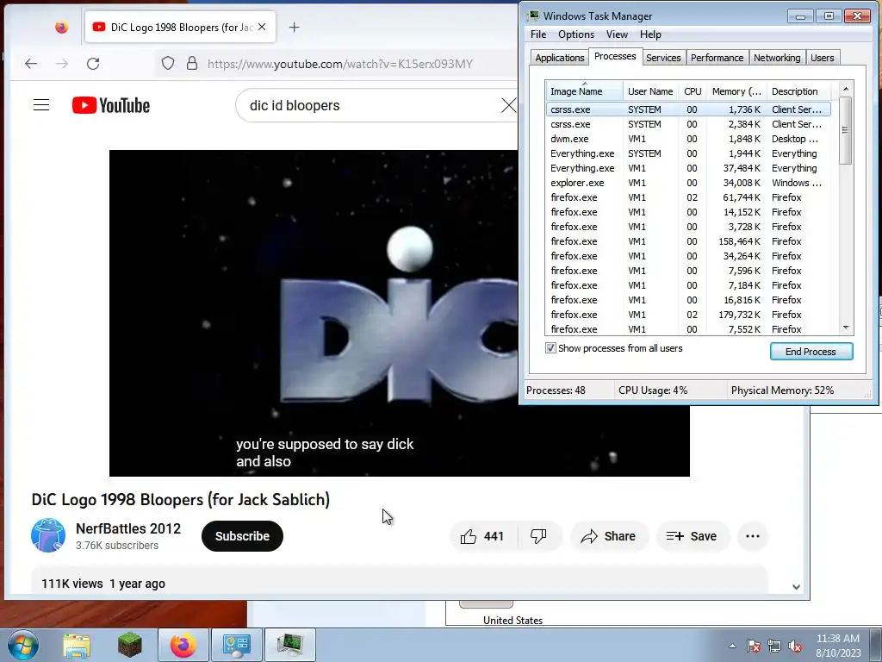
Task: Open the YouTube hamburger guide menu
Action: tap(41, 105)
